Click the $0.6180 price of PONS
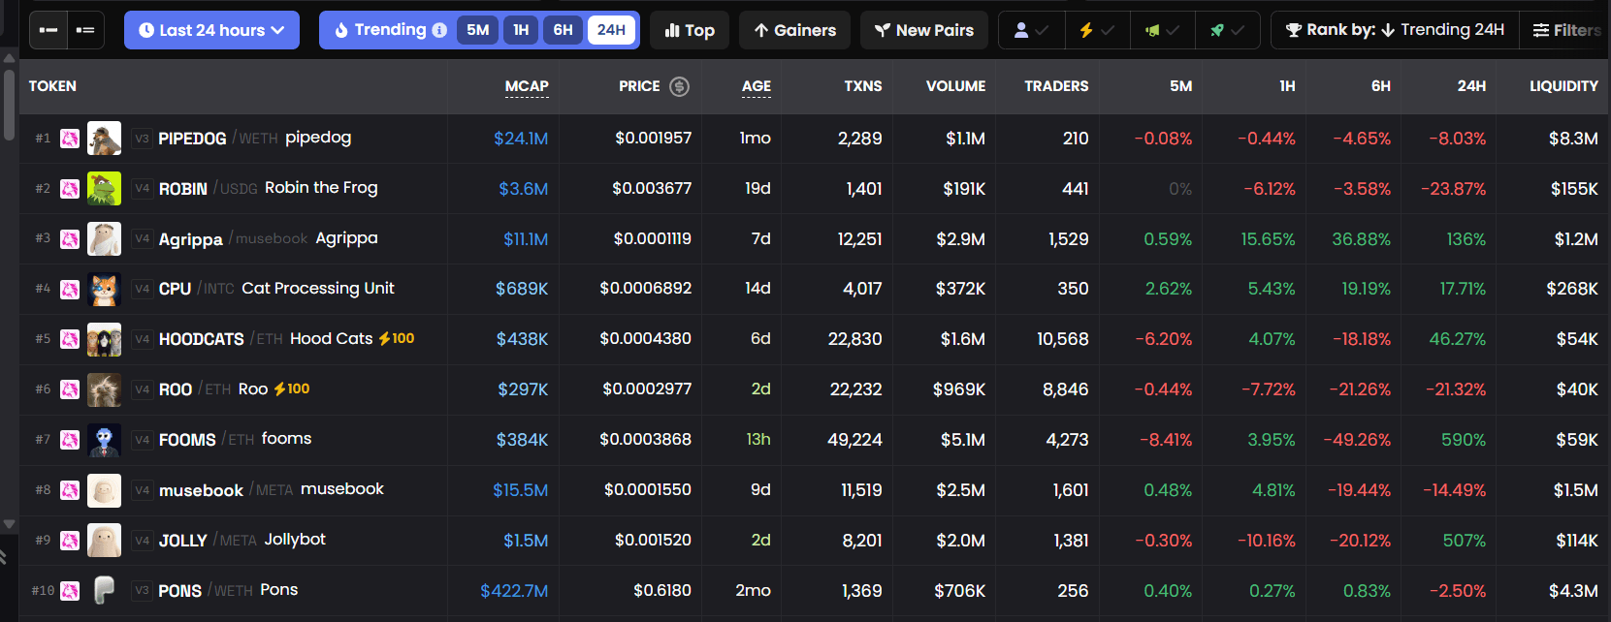The height and width of the screenshot is (622, 1611). click(x=662, y=590)
